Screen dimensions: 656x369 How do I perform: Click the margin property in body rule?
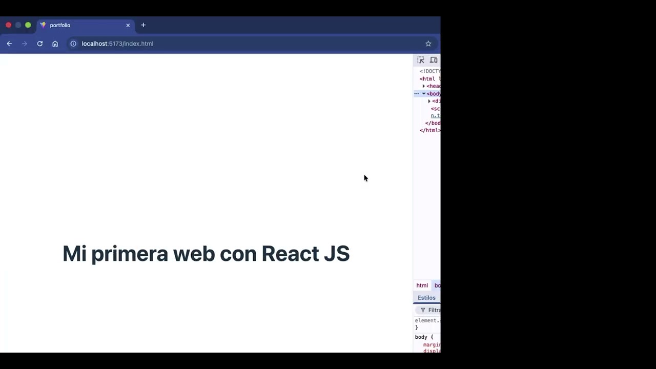[x=431, y=345]
